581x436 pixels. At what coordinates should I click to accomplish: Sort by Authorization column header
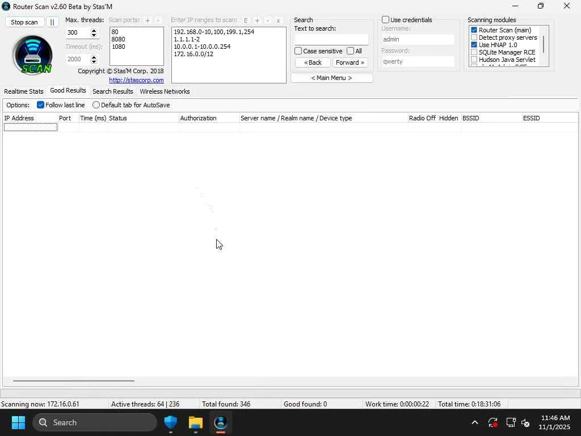tap(209, 118)
